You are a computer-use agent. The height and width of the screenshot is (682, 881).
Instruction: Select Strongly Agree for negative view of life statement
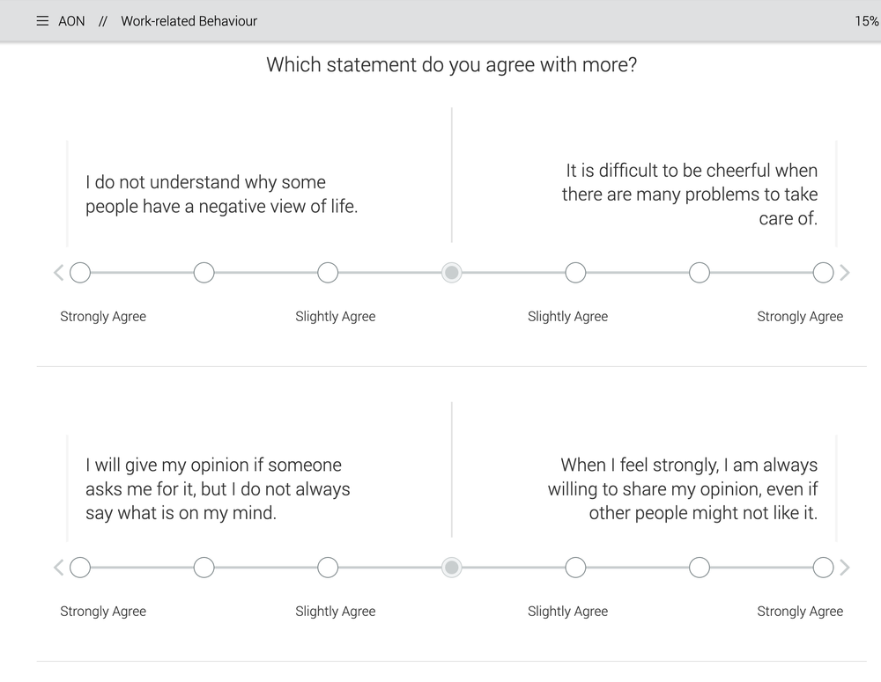tap(80, 273)
